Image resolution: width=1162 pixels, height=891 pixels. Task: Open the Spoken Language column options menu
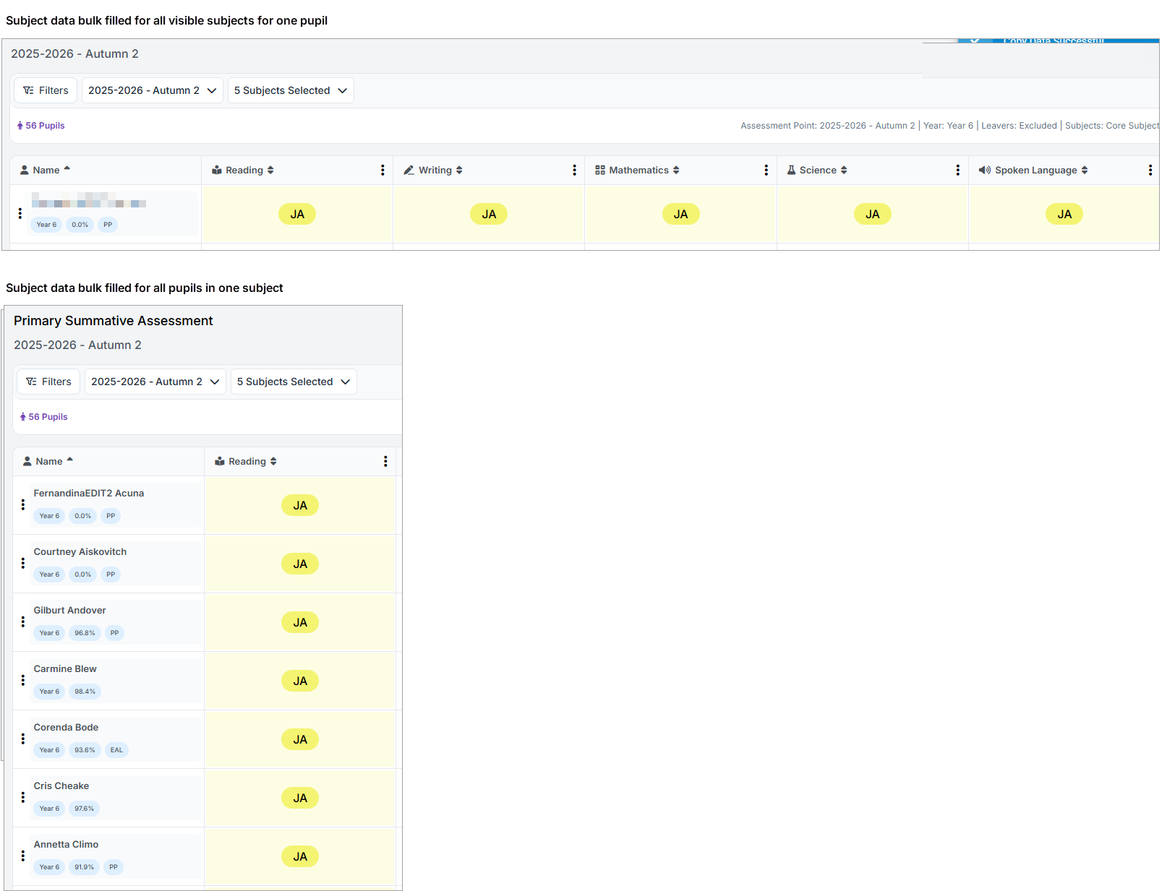(1150, 170)
